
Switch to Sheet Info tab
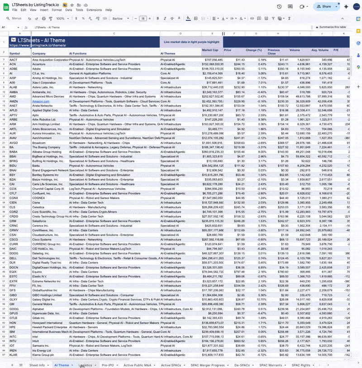[37, 365]
